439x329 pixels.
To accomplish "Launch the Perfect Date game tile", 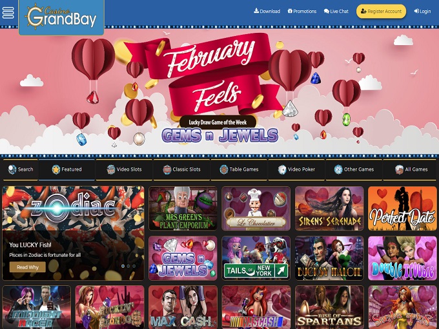I will [402, 209].
